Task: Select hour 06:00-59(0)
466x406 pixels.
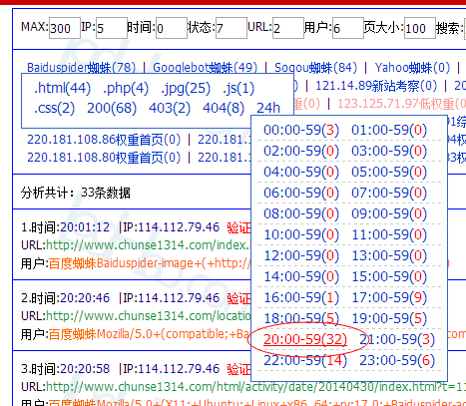Action: tap(301, 193)
